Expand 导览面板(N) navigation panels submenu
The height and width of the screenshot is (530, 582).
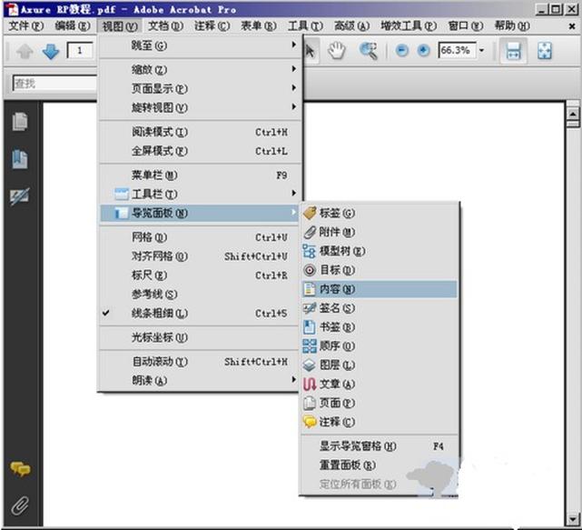(x=200, y=214)
